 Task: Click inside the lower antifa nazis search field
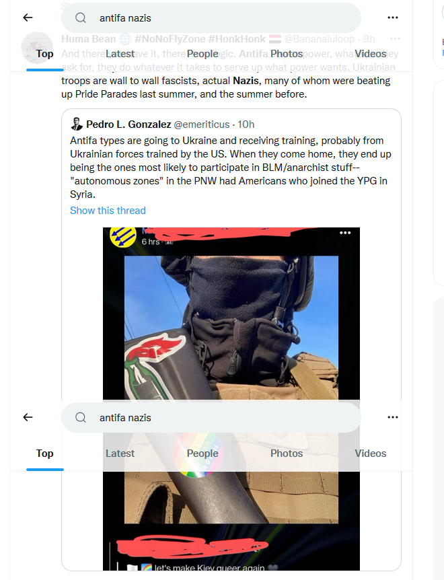point(211,418)
